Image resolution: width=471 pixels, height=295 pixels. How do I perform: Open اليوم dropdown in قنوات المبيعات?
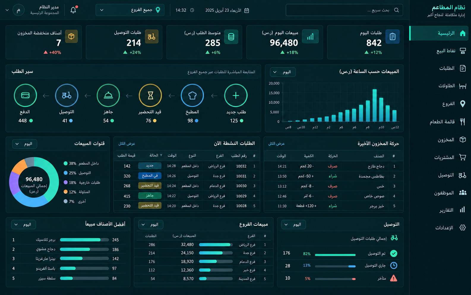pyautogui.click(x=24, y=144)
